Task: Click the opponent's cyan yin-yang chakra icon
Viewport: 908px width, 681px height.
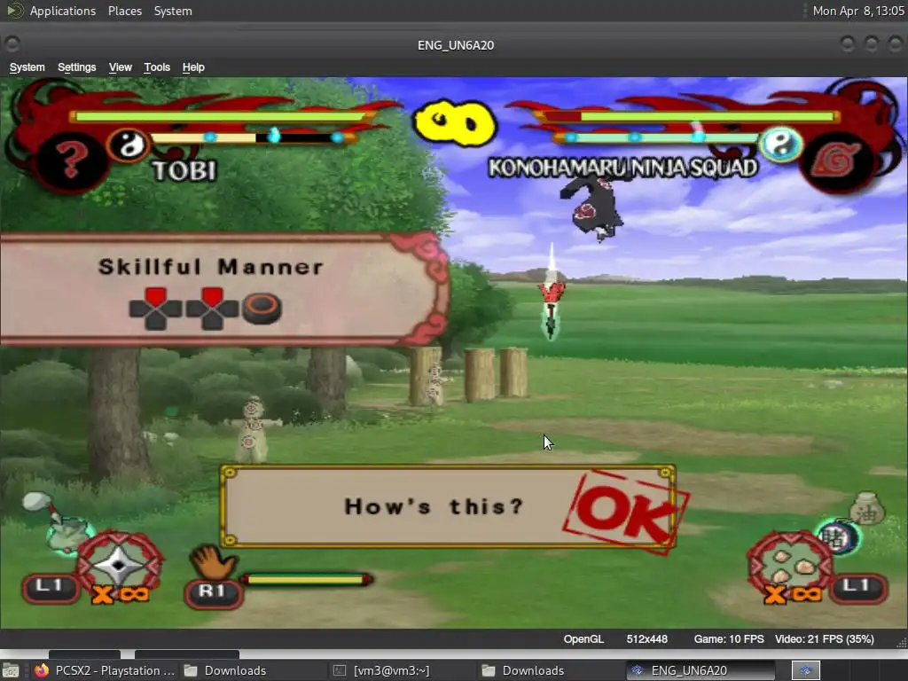Action: 780,144
